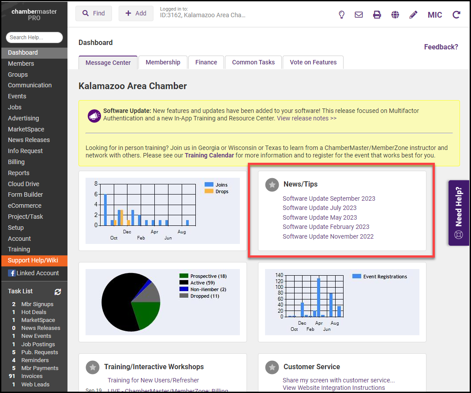Click the lightbulb icon in top toolbar

click(x=341, y=15)
